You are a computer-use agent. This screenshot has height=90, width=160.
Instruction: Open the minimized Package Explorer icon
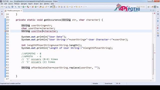[x=2, y=14]
